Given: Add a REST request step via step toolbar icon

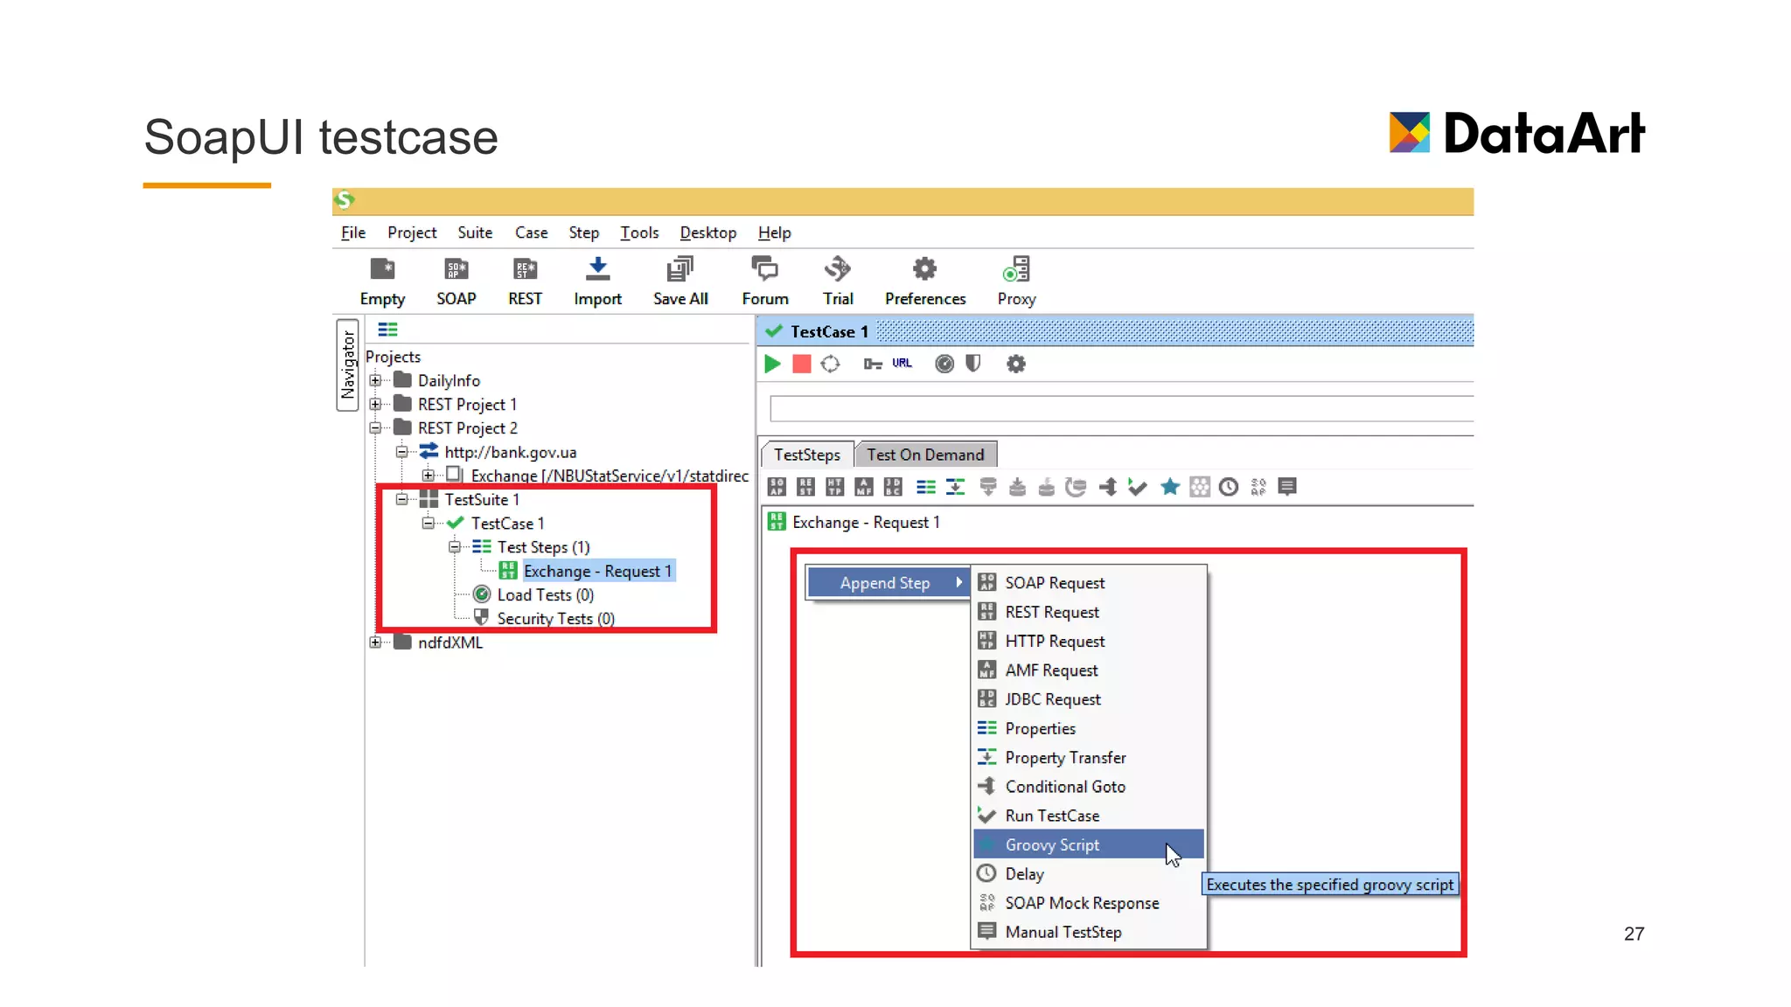Looking at the screenshot, I should click(806, 487).
